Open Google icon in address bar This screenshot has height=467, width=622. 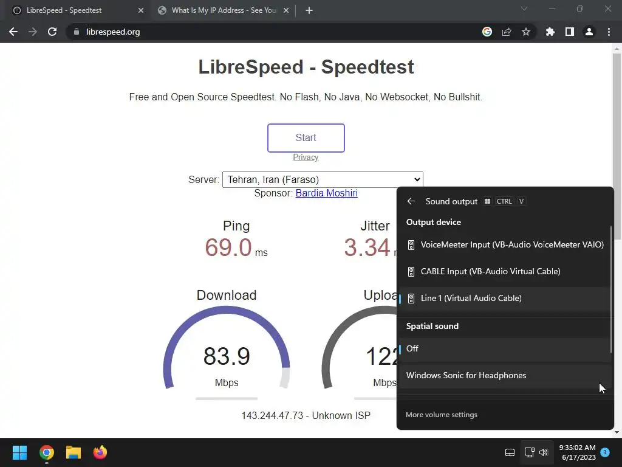click(487, 32)
